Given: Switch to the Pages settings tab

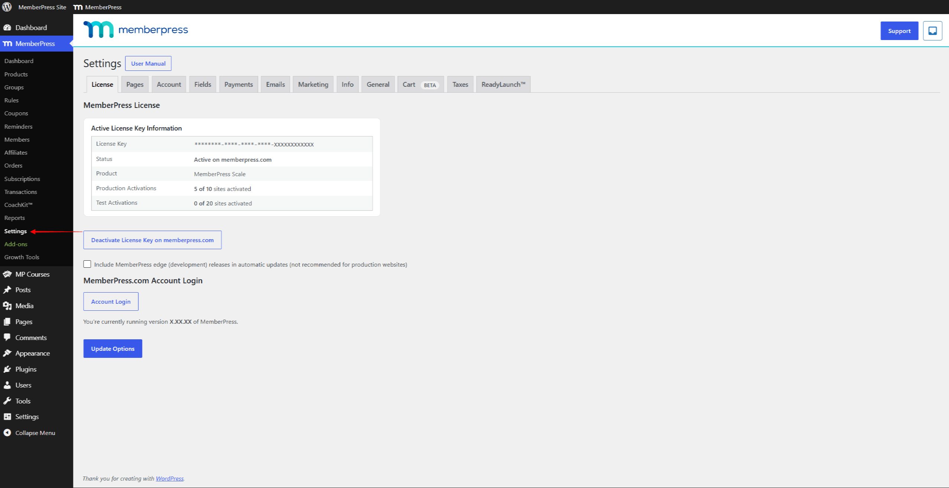Looking at the screenshot, I should (x=135, y=85).
